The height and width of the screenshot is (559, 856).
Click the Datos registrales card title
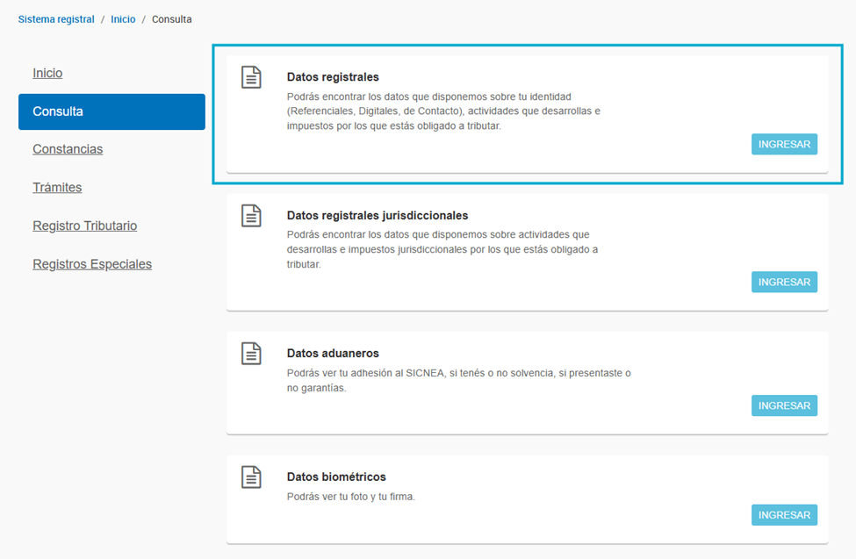point(333,77)
